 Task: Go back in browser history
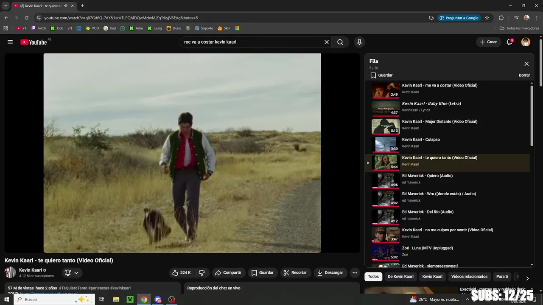click(6, 18)
